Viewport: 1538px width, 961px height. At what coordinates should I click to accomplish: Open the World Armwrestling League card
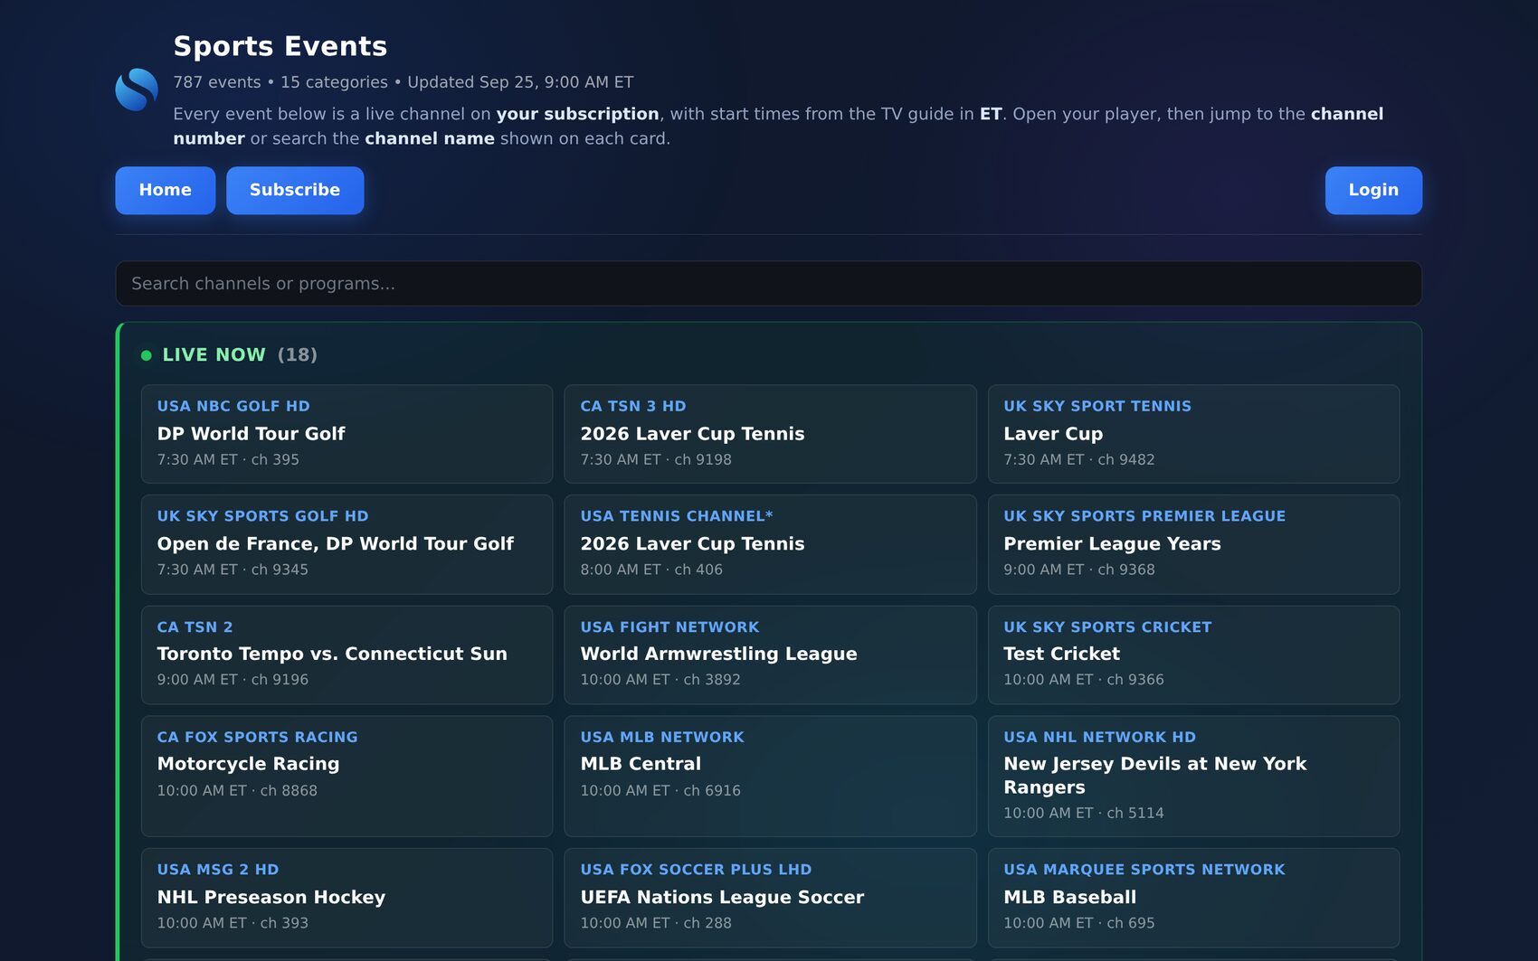[x=770, y=655]
